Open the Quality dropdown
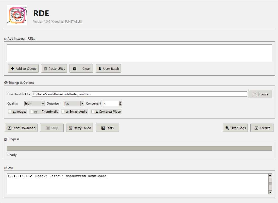This screenshot has width=278, height=203. click(x=43, y=103)
